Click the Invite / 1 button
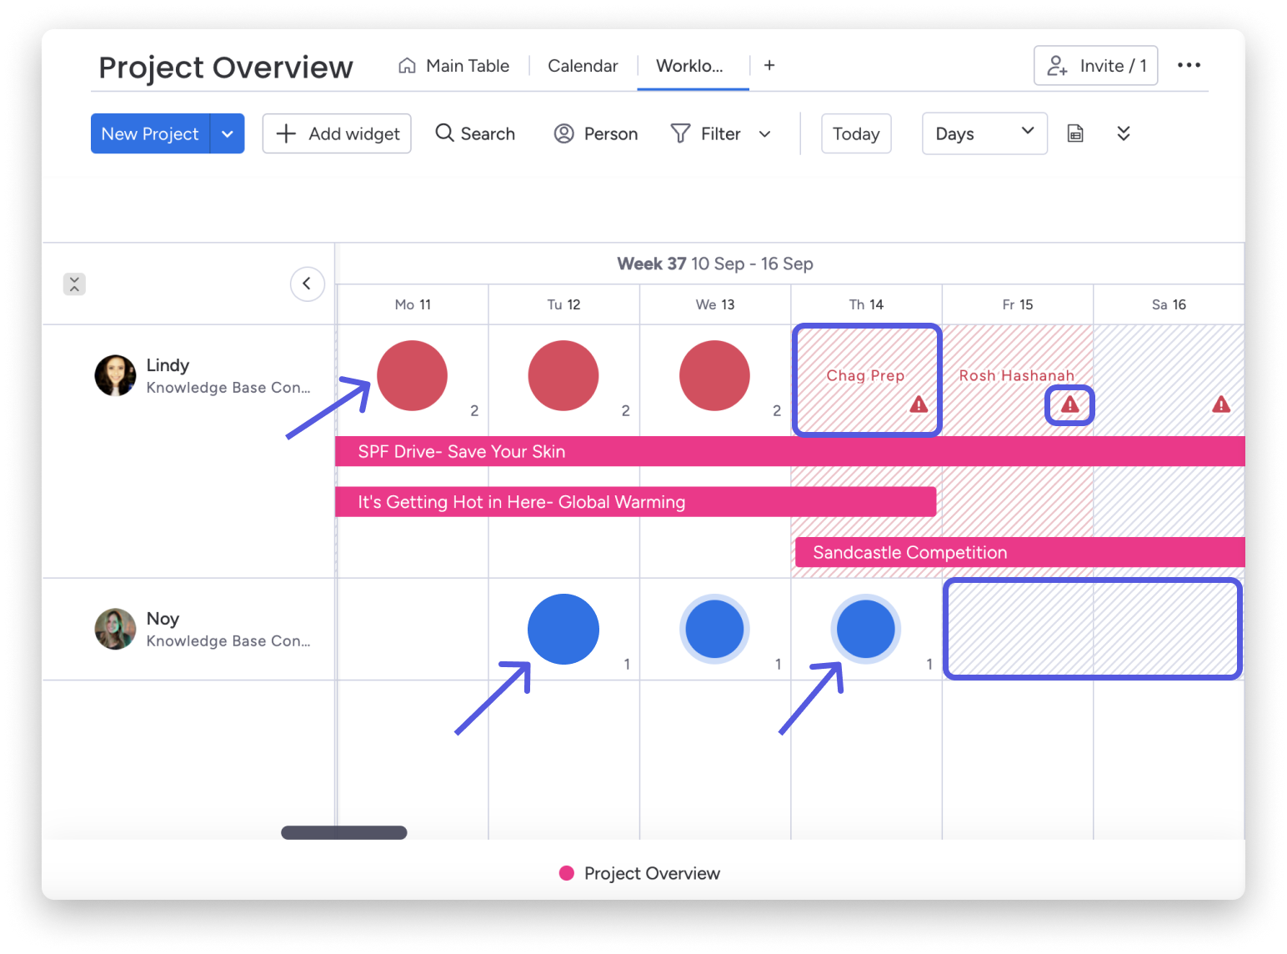The image size is (1287, 954). pos(1095,65)
